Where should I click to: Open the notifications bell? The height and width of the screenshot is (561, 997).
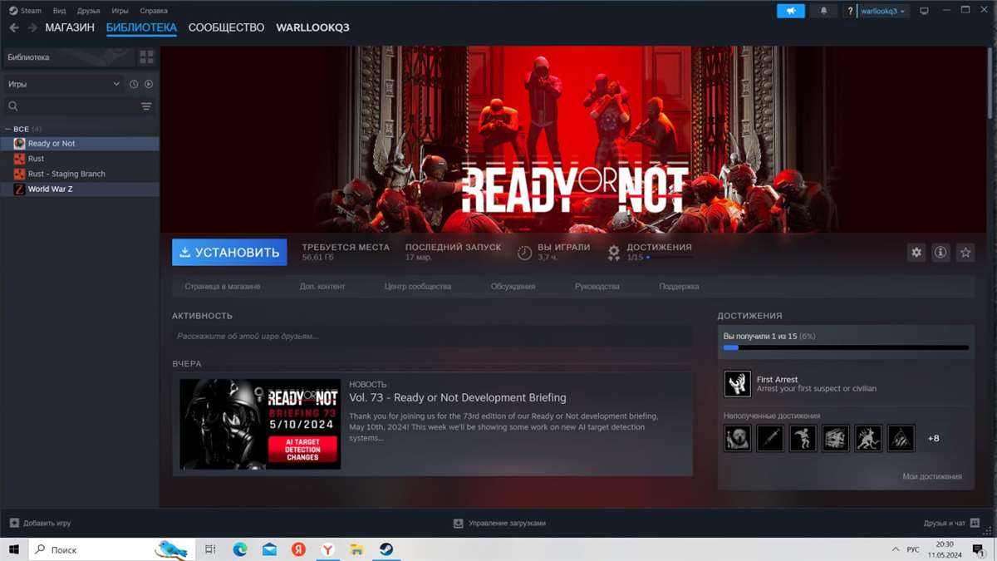point(823,11)
